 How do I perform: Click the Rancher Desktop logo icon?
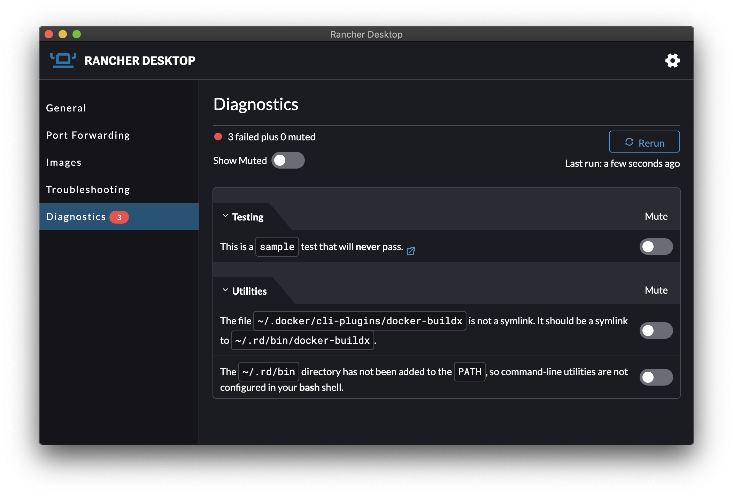pos(63,60)
